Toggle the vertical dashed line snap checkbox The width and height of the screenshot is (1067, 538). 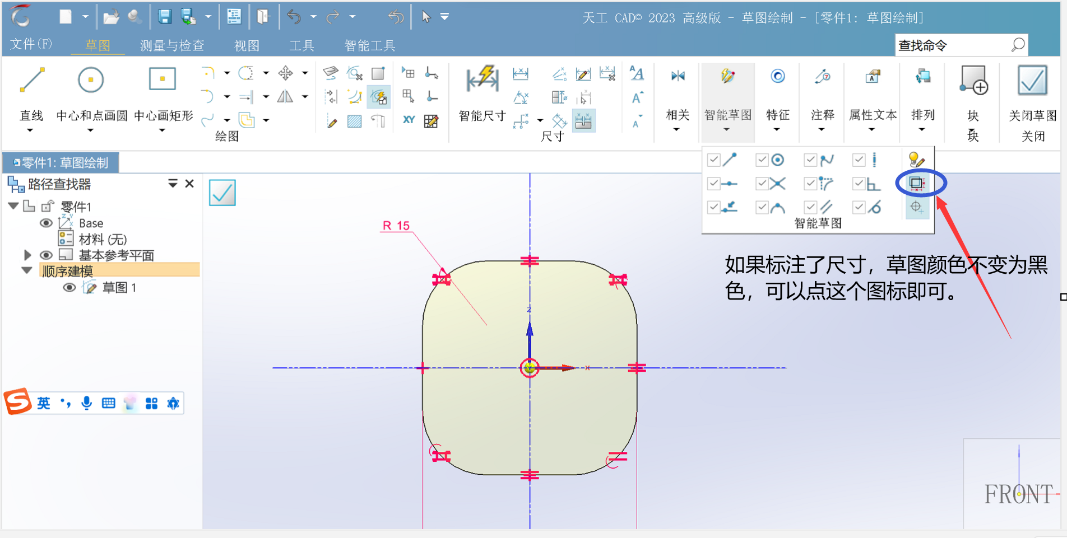pyautogui.click(x=859, y=160)
